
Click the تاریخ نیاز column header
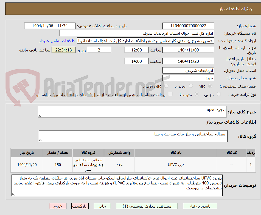(x=27, y=153)
